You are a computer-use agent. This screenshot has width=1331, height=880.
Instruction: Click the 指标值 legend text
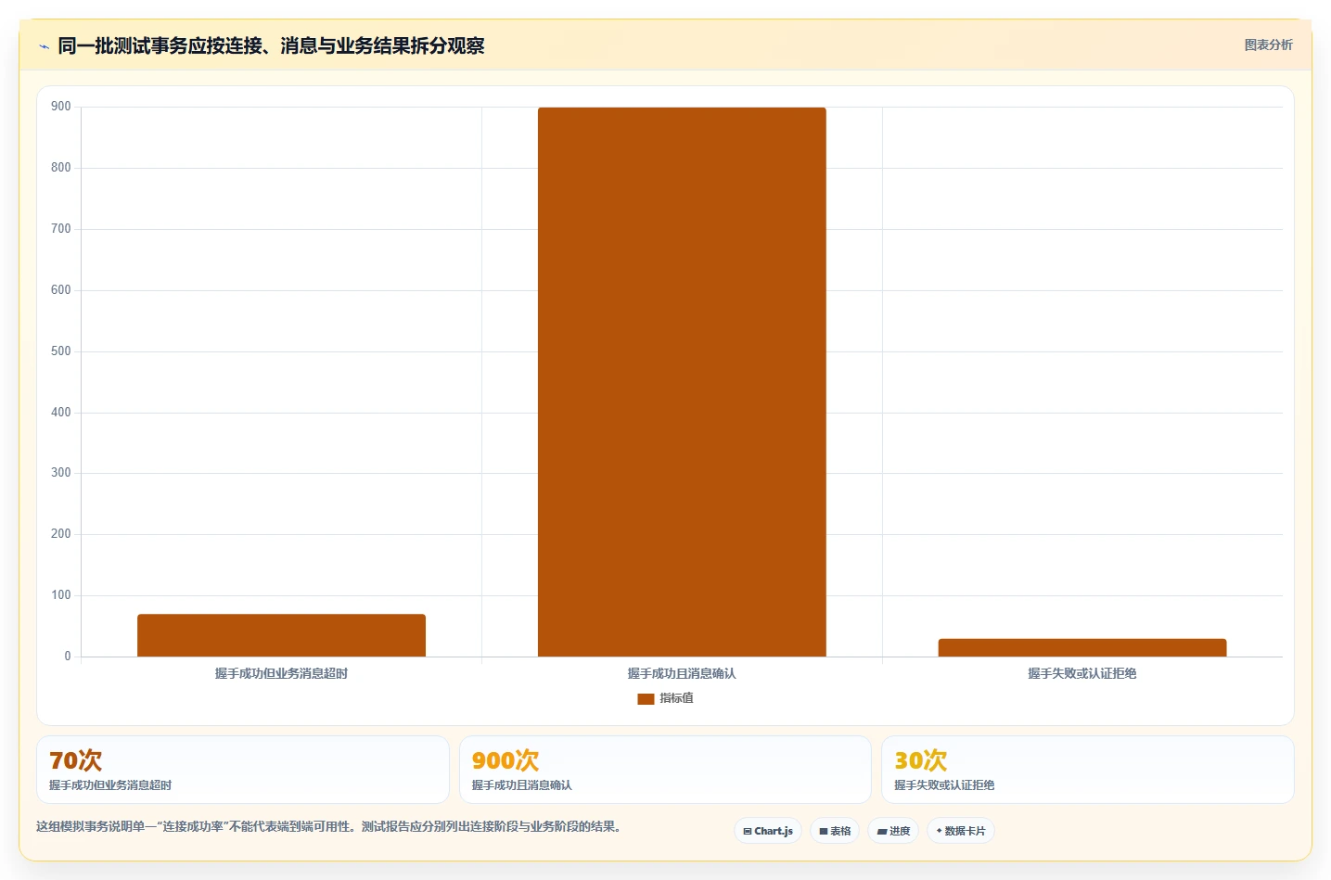676,698
